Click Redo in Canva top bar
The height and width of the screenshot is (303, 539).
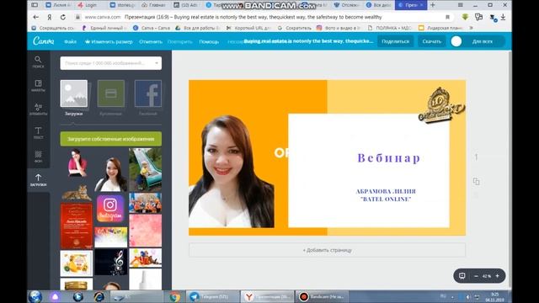click(x=179, y=41)
